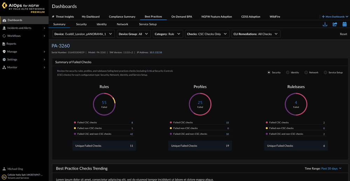Switch to the Compliance Summary tab
350x181 pixels.
[x=122, y=16]
